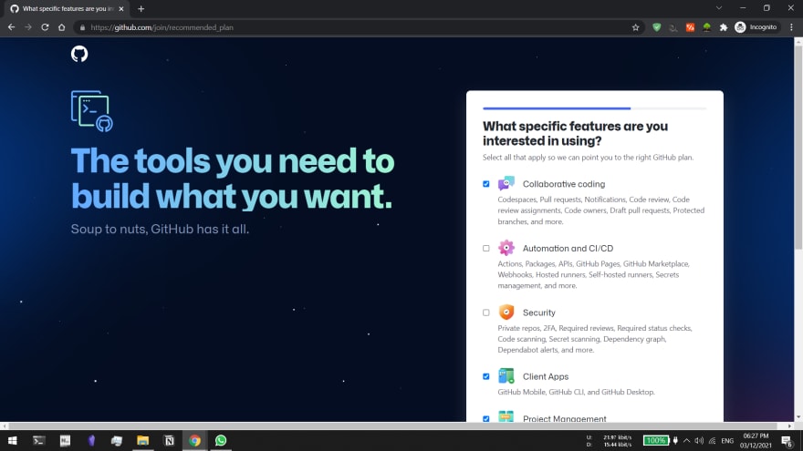803x451 pixels.
Task: Reload the page with the refresh icon
Action: pyautogui.click(x=45, y=27)
